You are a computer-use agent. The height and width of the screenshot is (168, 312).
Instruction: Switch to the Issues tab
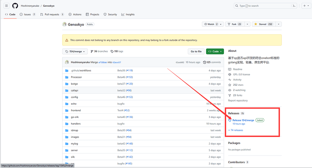point(27,14)
